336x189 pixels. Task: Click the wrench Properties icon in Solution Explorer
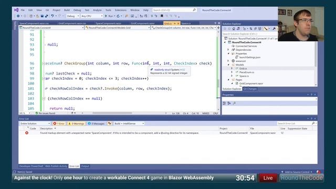(274, 29)
